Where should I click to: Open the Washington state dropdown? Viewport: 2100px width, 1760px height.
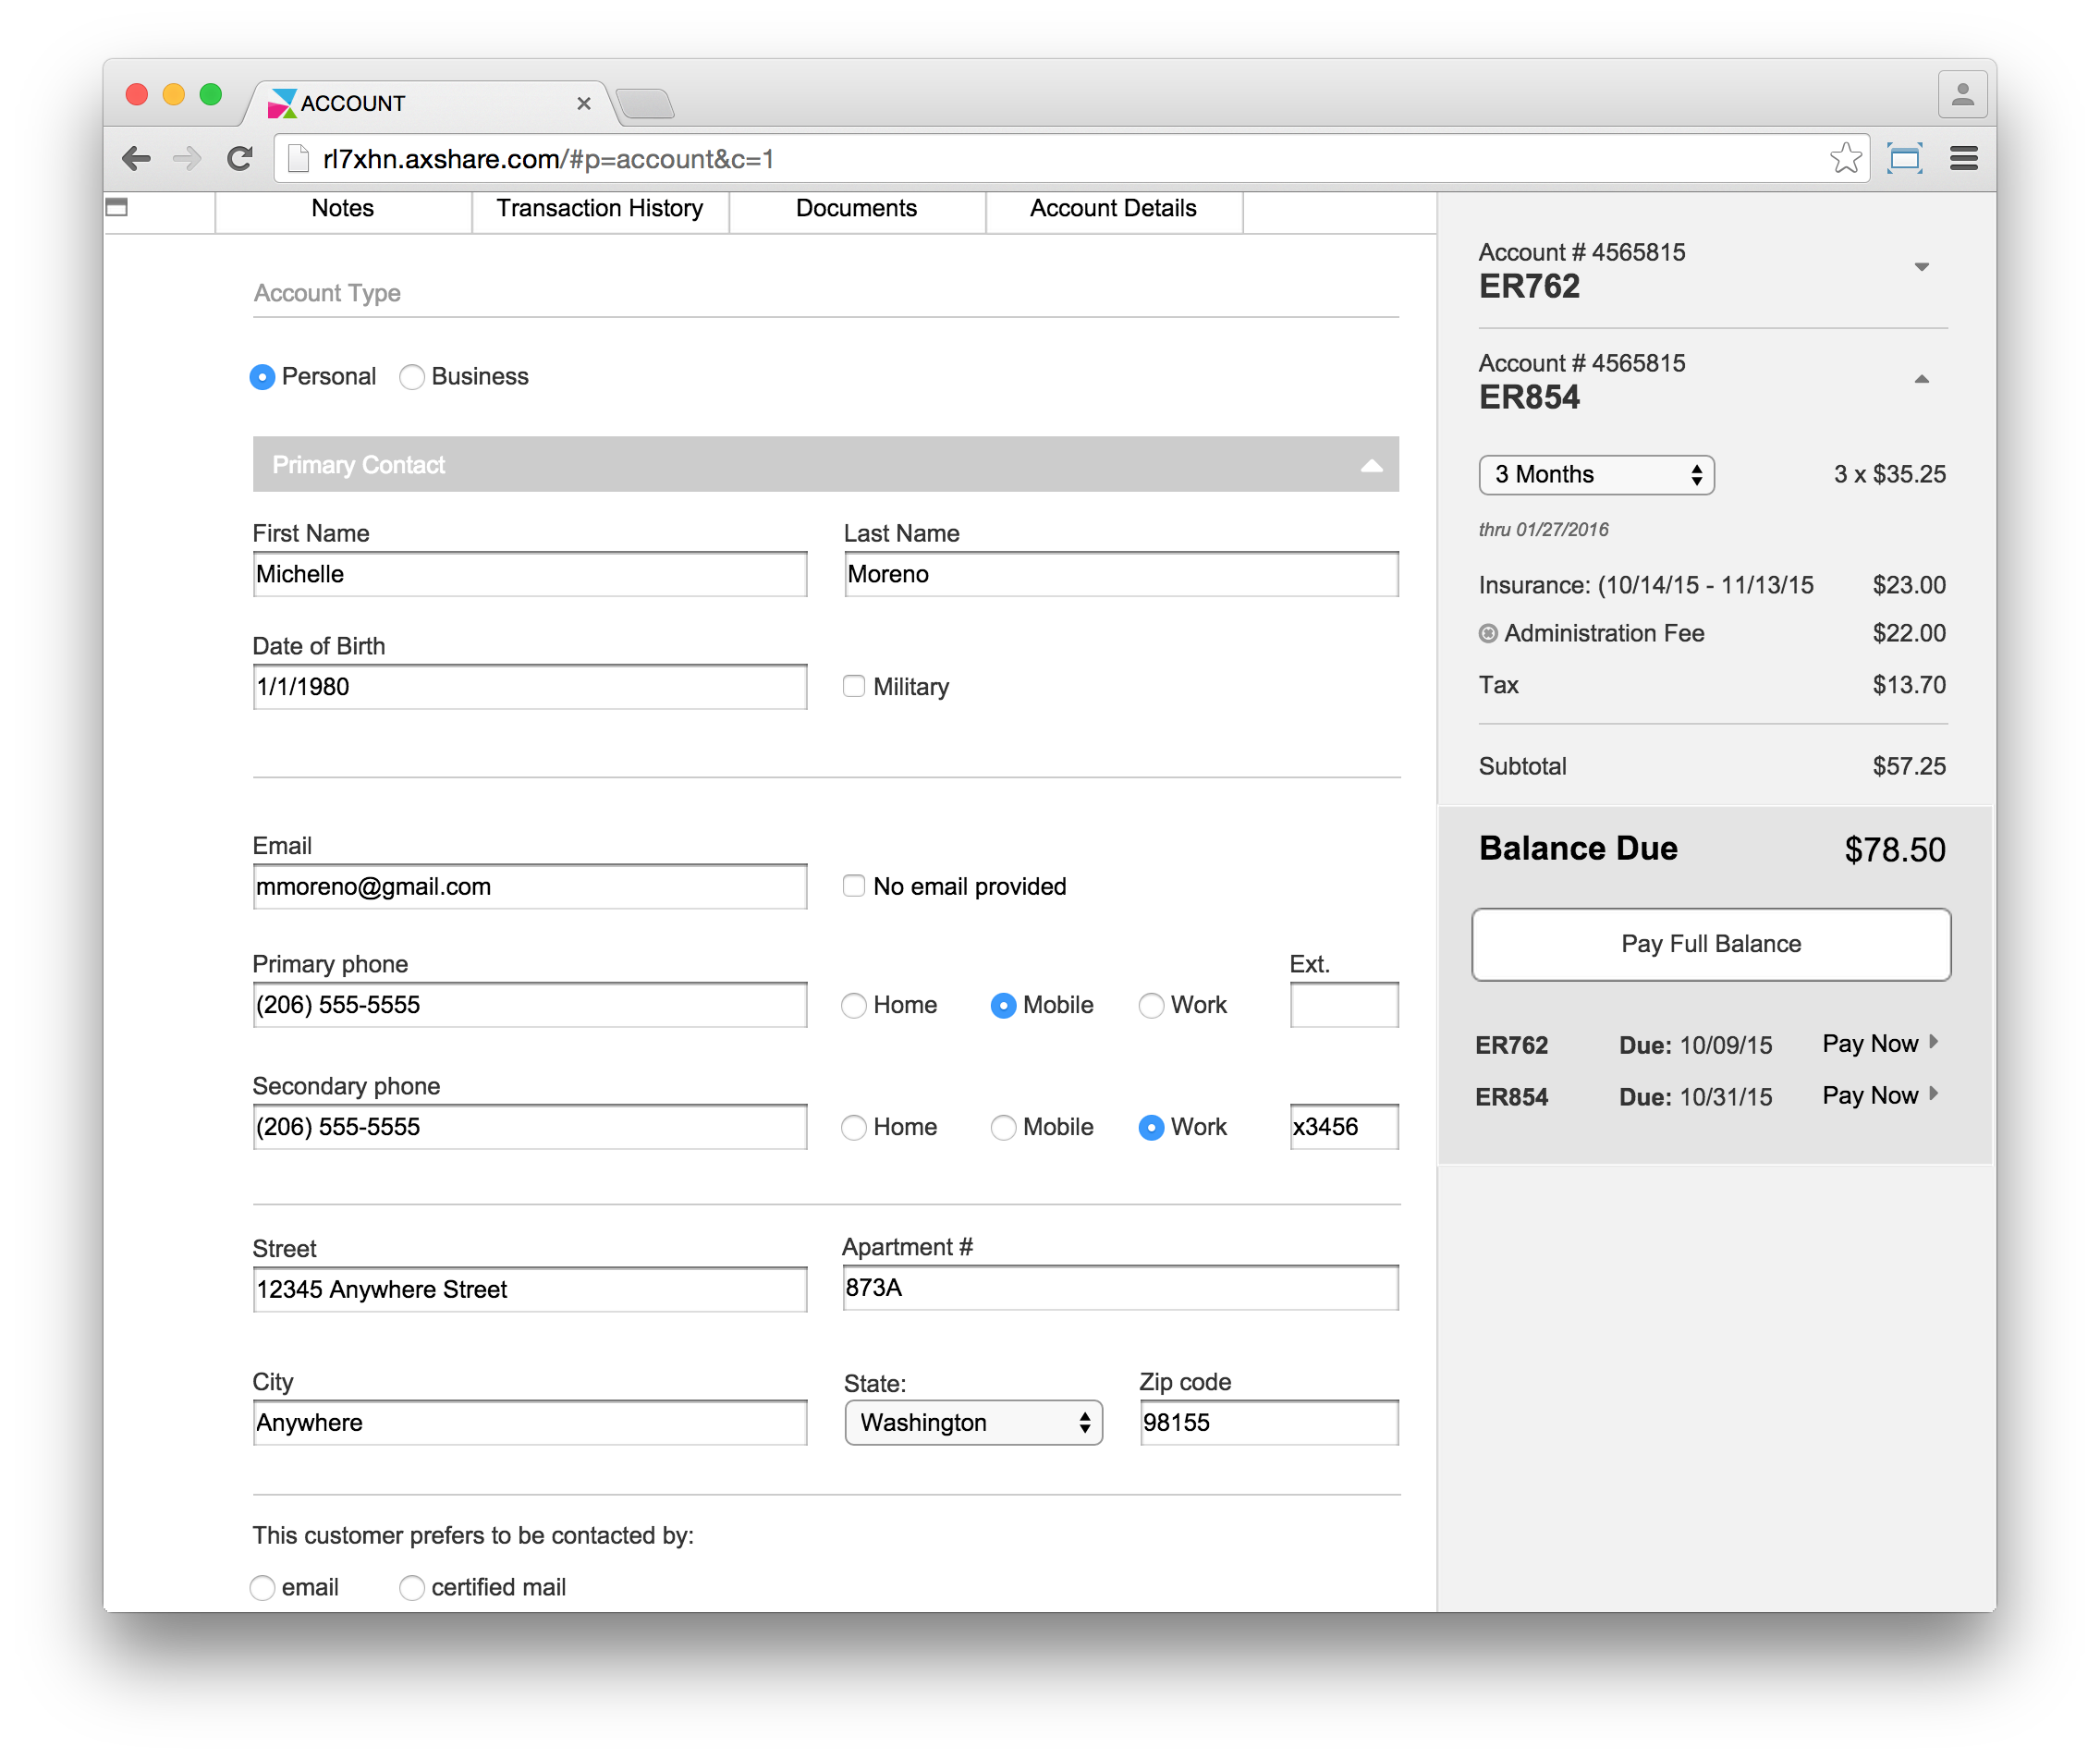pyautogui.click(x=973, y=1422)
